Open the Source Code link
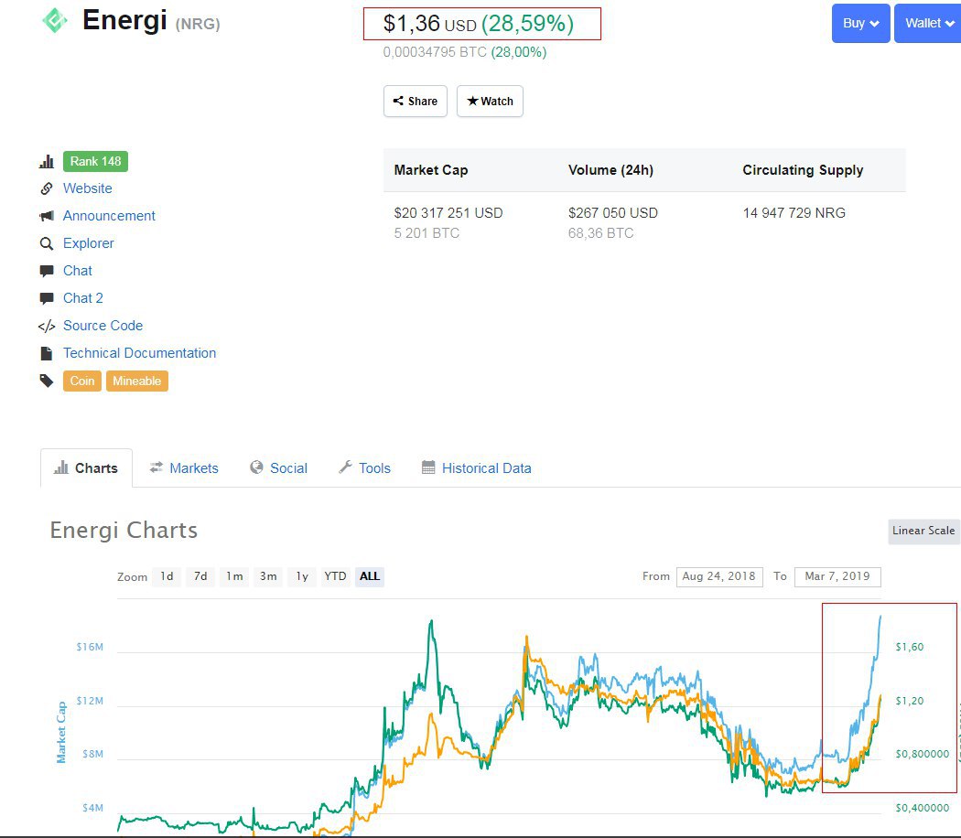961x838 pixels. coord(103,326)
